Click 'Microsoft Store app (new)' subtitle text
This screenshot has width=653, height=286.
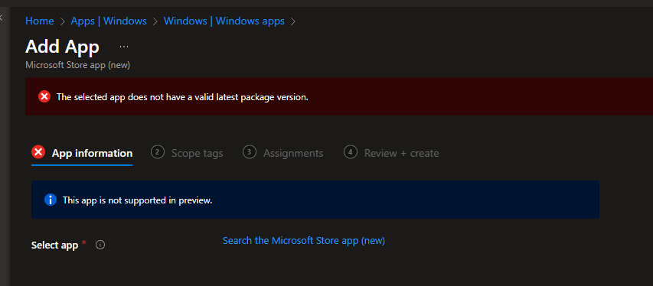point(78,65)
